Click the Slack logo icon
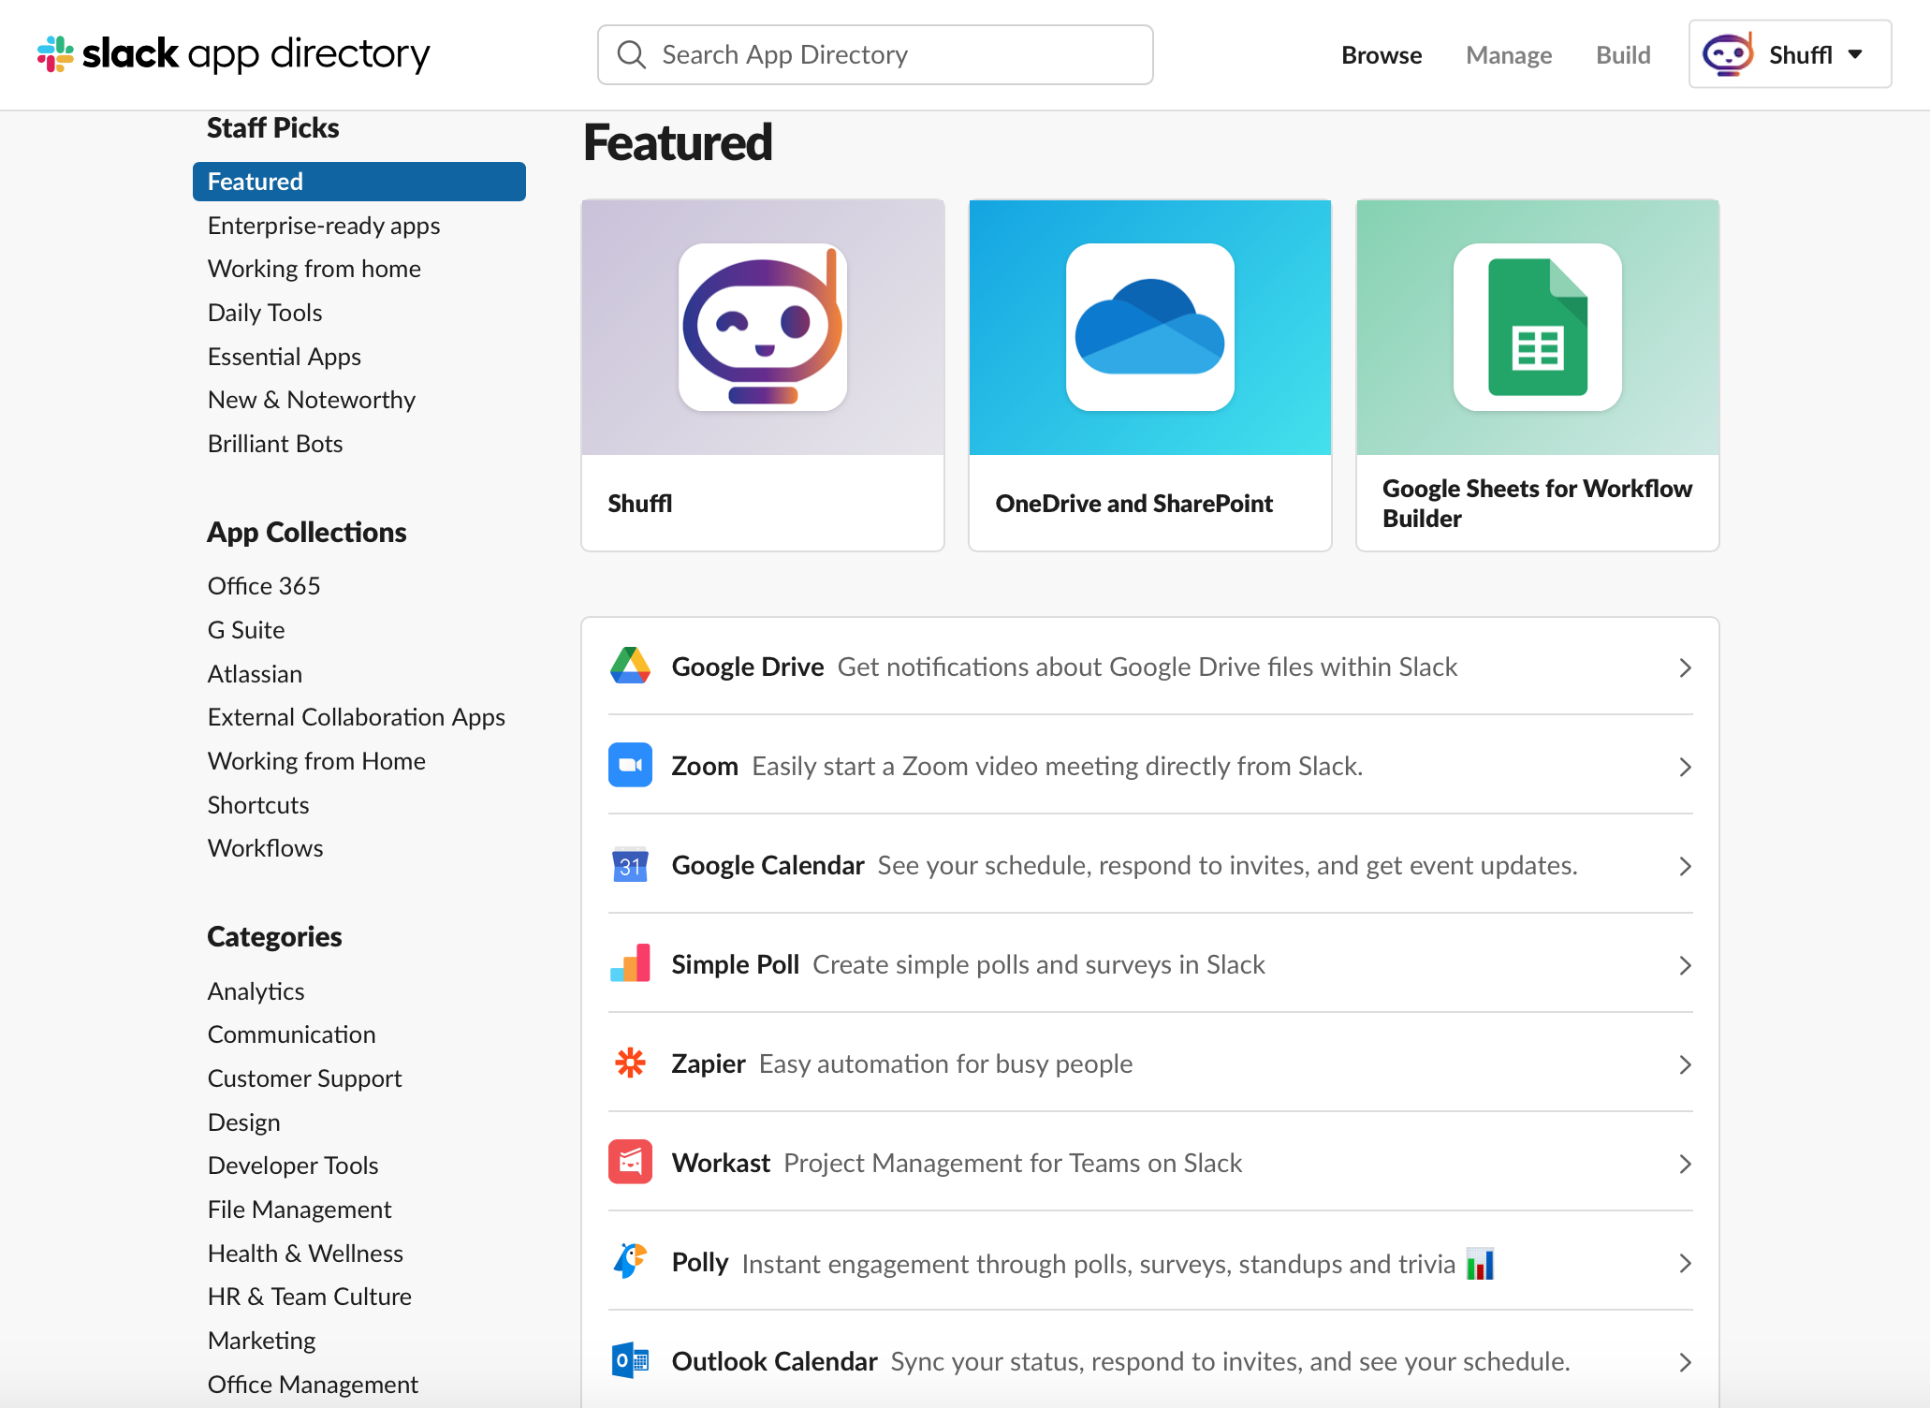 click(55, 54)
